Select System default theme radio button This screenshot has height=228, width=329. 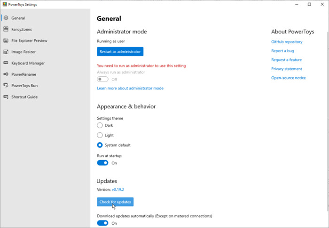click(x=100, y=145)
